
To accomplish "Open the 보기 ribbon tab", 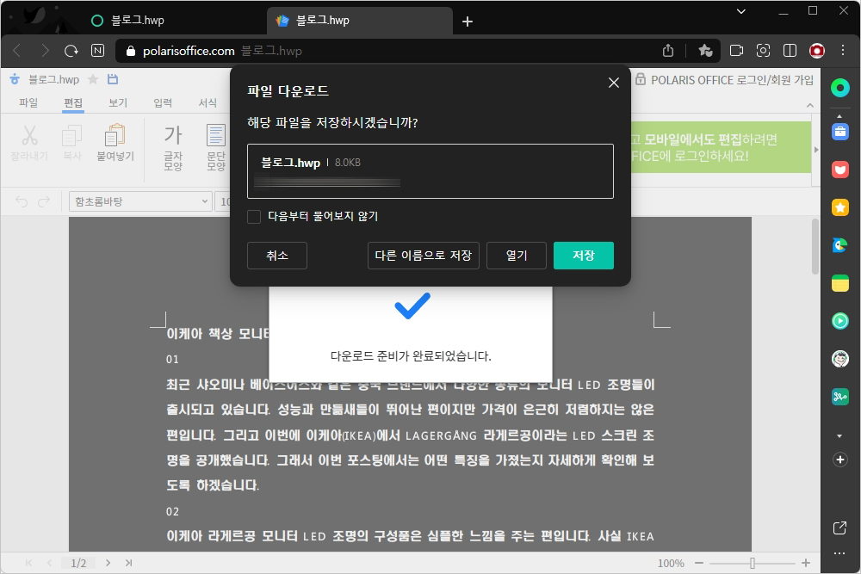I will 117,102.
